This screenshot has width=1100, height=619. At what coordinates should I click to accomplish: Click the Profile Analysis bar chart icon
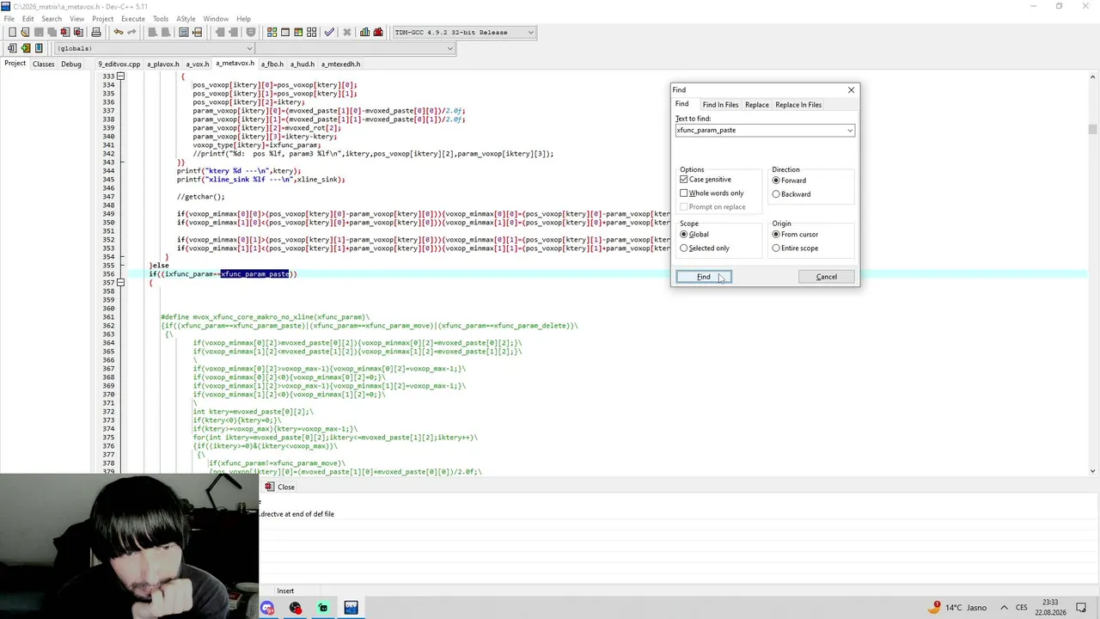[364, 32]
